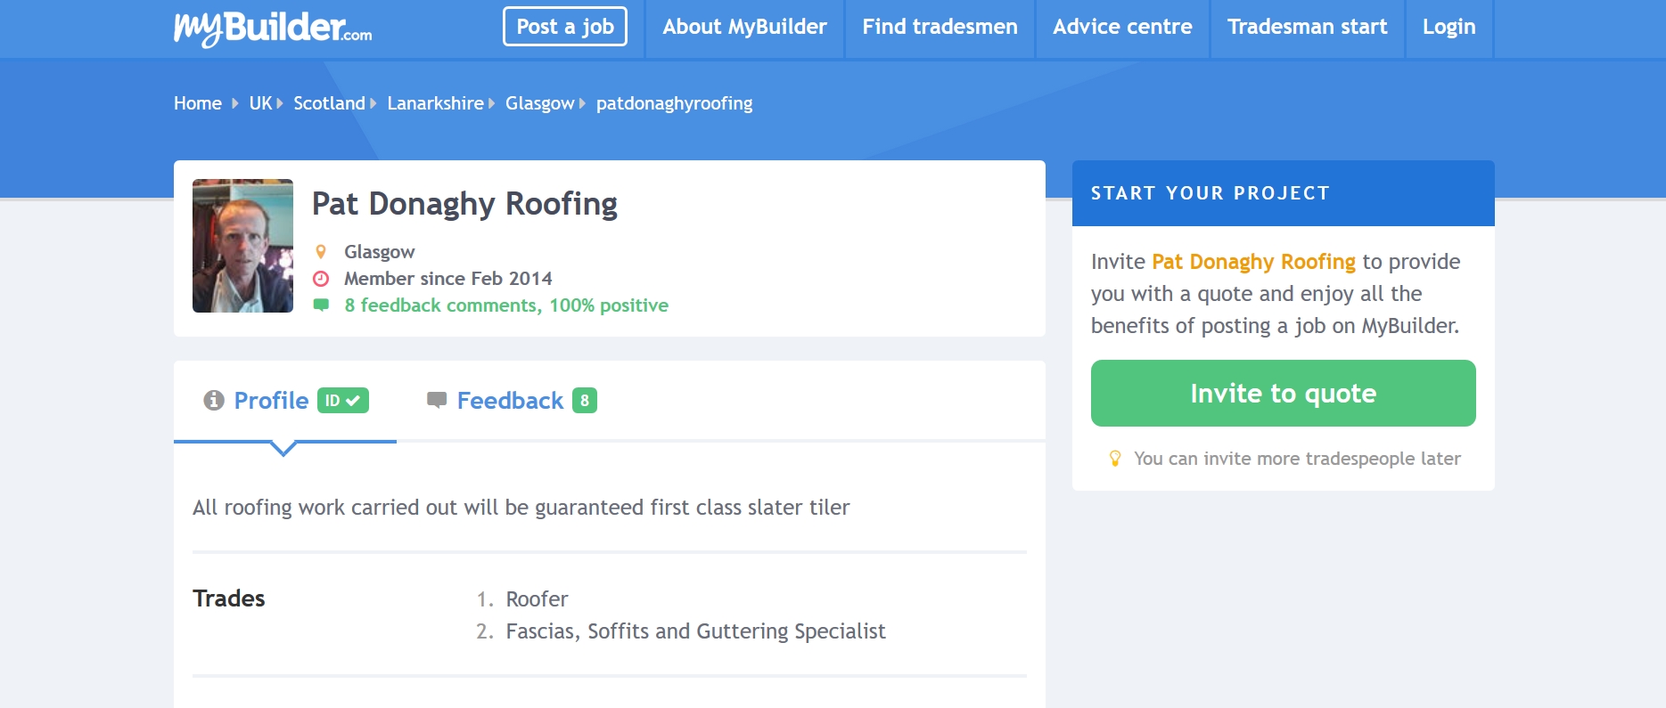Expand the breadcrumb arrow after Scotland

(373, 103)
